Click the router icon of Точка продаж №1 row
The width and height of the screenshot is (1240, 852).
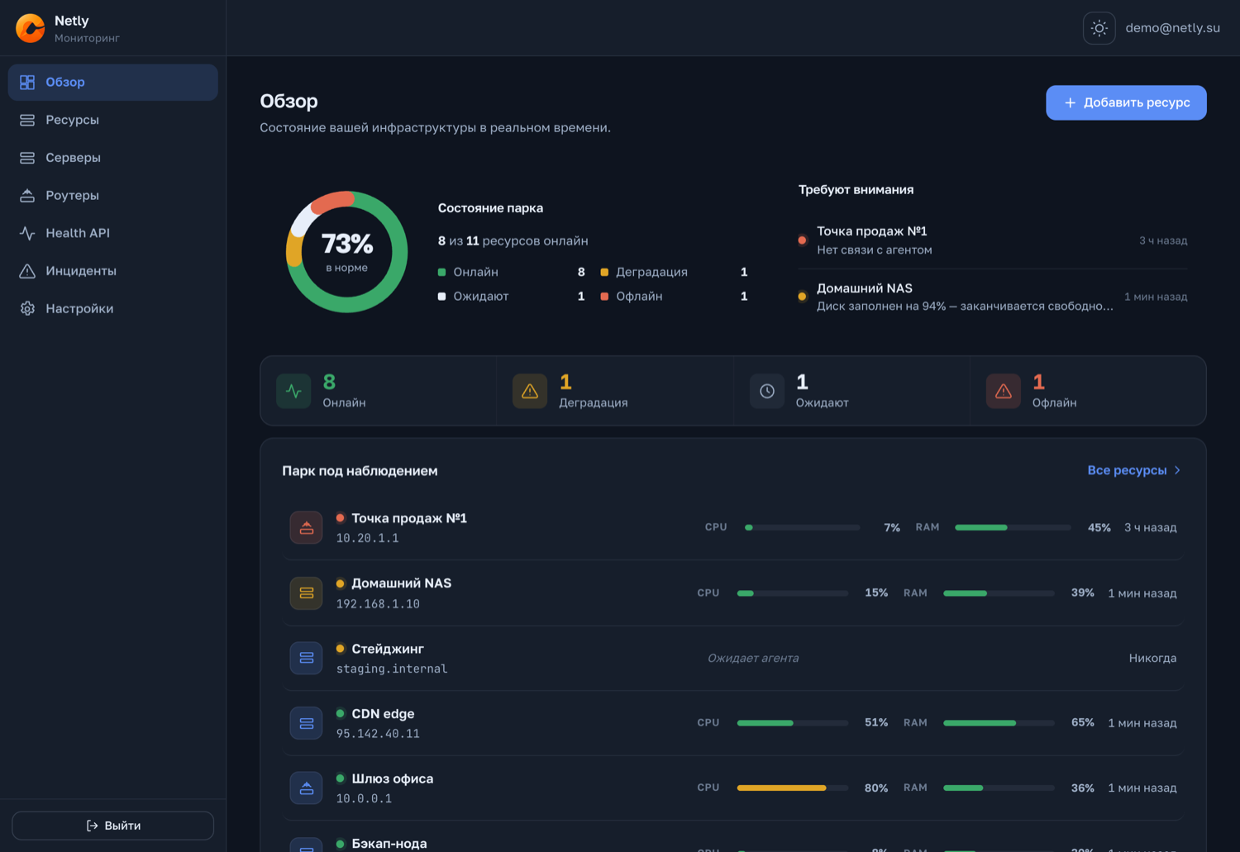[x=306, y=527]
